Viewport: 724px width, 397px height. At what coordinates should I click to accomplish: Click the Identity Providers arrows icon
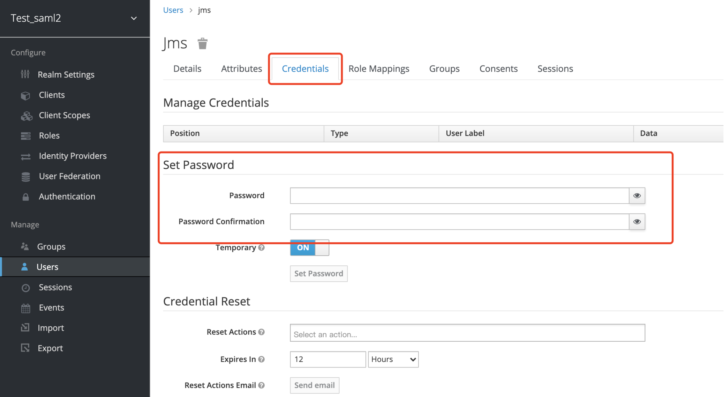tap(26, 156)
